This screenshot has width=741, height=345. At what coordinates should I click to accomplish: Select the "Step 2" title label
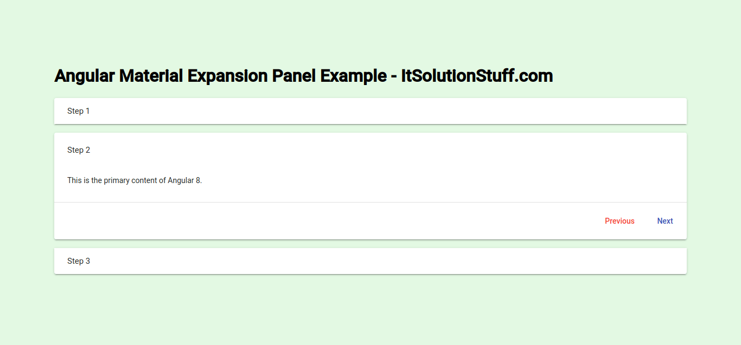[79, 150]
